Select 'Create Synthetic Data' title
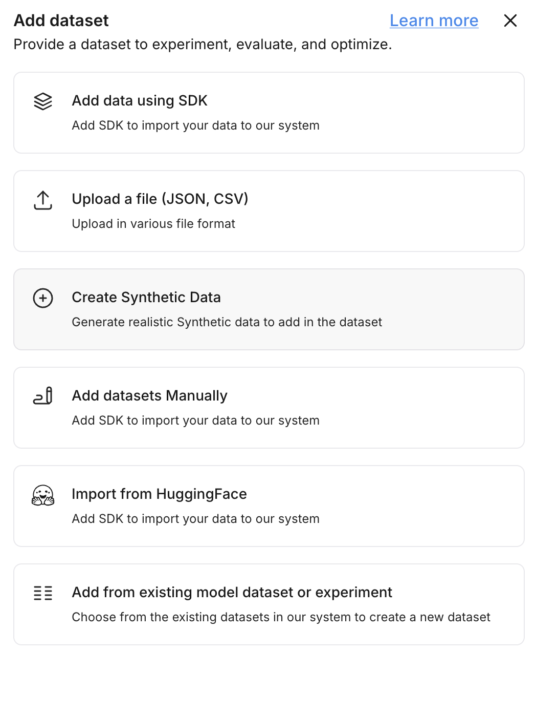This screenshot has width=535, height=715. 146,297
